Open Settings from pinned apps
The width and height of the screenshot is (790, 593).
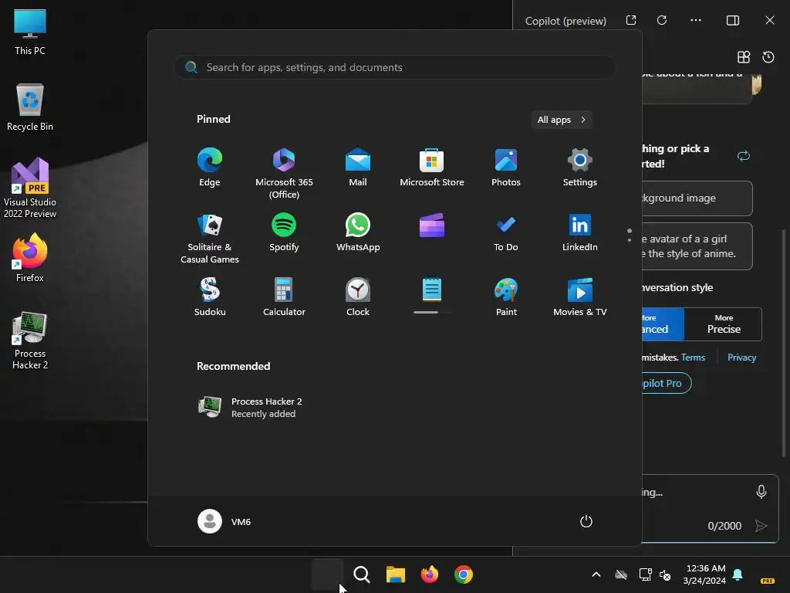[580, 167]
